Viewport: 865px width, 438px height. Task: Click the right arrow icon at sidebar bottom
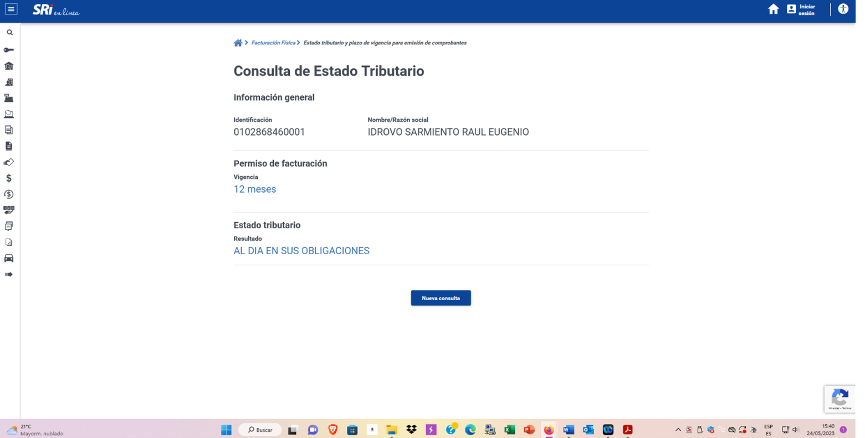[x=9, y=275]
